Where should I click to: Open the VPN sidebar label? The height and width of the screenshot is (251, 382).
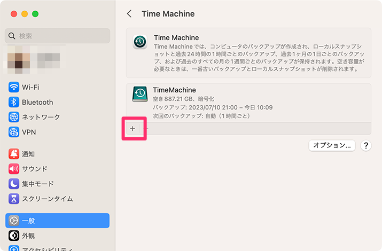[29, 132]
